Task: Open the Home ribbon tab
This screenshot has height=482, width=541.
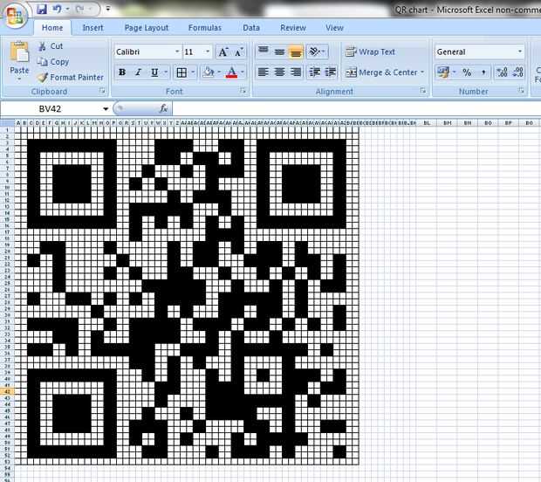Action: click(52, 28)
